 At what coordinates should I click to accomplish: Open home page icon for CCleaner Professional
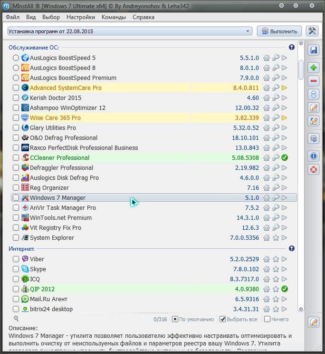coord(267,157)
